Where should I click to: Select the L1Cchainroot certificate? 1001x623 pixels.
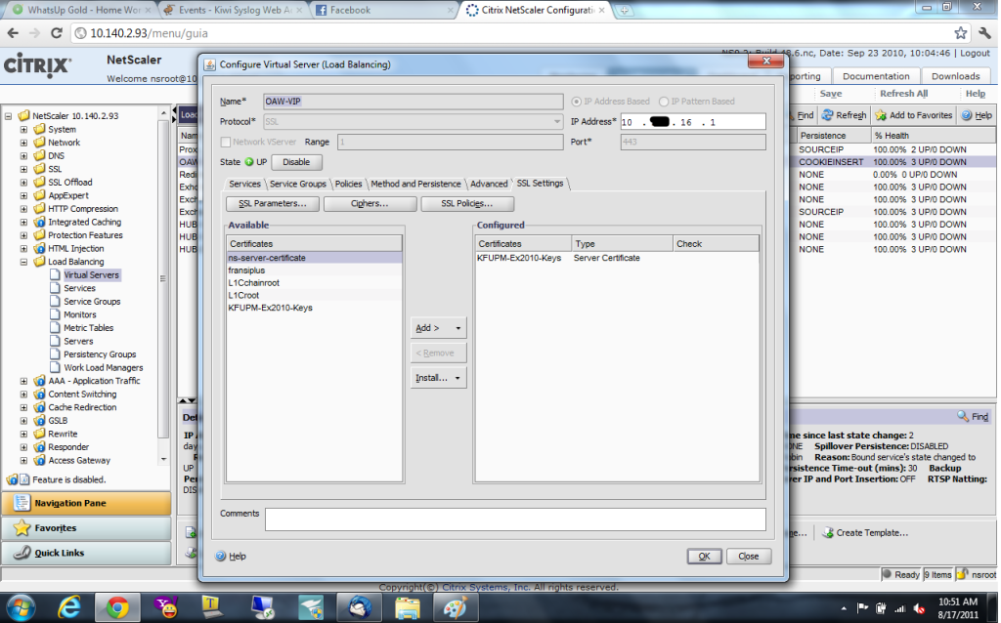click(x=314, y=283)
